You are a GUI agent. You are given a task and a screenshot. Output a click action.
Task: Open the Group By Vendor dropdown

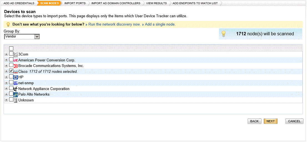tap(22, 36)
